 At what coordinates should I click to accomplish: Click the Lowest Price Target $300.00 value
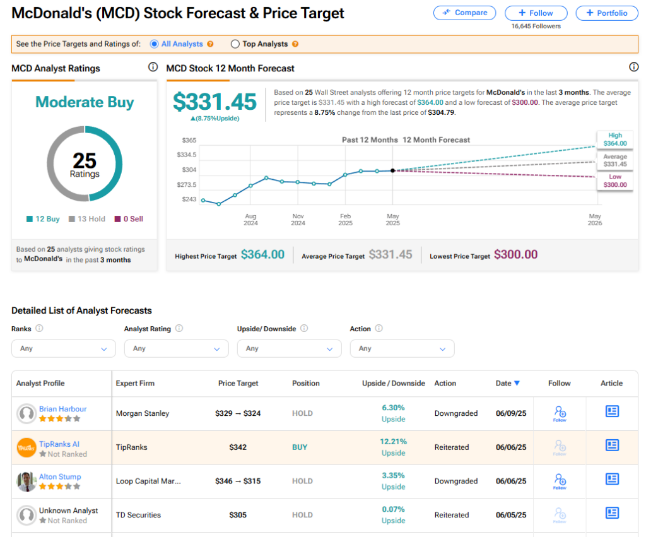pyautogui.click(x=516, y=255)
